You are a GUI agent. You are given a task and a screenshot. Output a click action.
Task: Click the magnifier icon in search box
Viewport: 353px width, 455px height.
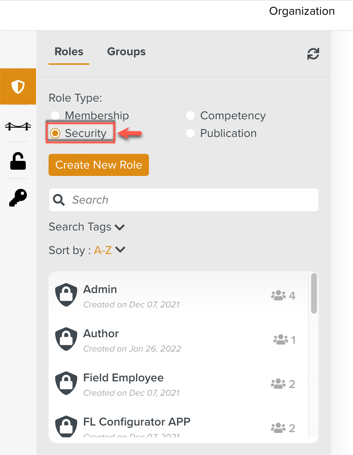(x=59, y=200)
